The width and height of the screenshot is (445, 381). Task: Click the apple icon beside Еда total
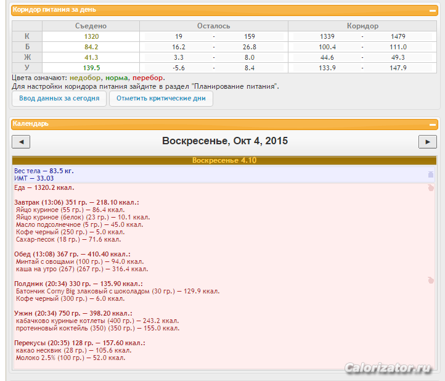tap(431, 187)
